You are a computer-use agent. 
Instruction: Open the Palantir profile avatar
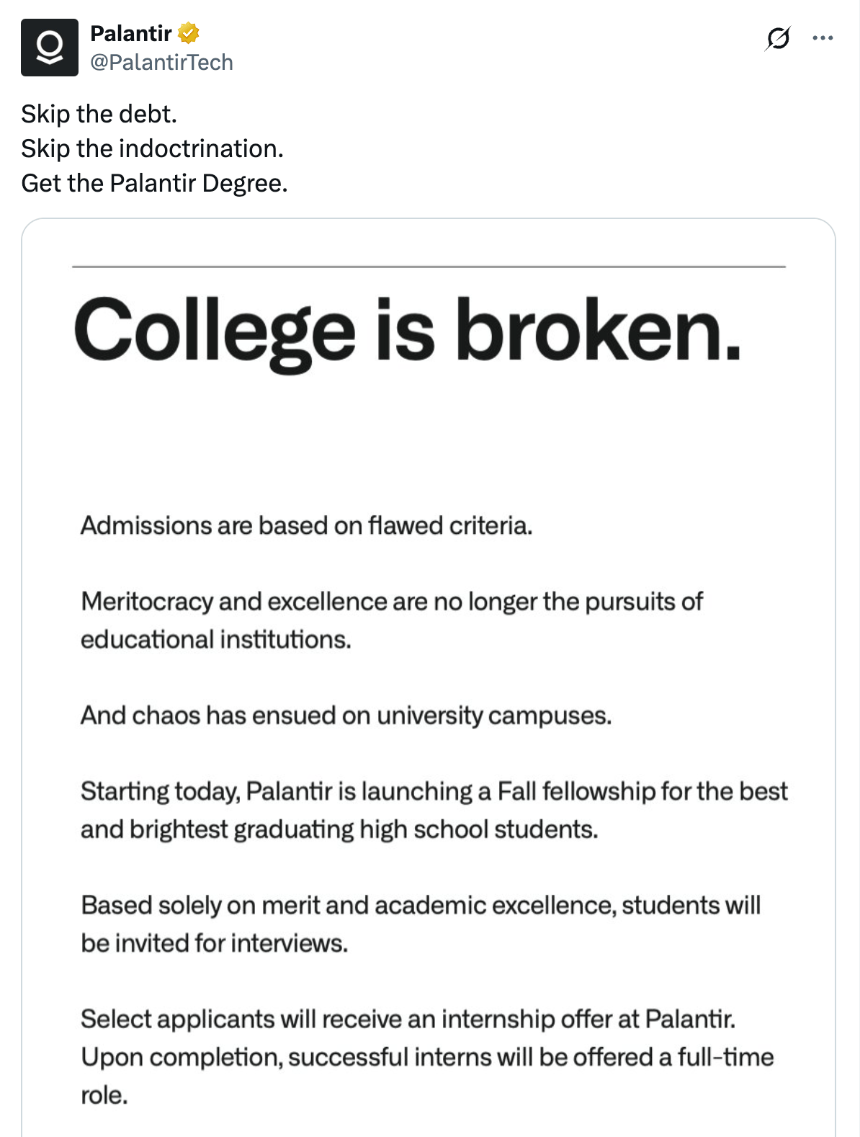click(50, 48)
